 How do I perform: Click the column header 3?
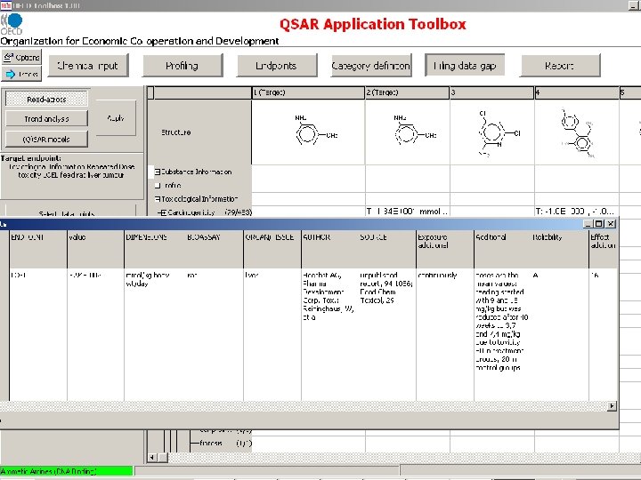[x=491, y=92]
